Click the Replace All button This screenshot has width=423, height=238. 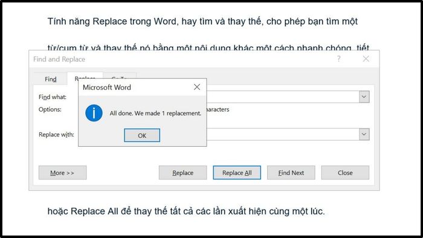point(237,173)
